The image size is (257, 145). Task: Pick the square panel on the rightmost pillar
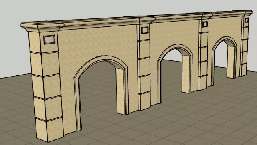pos(247,20)
